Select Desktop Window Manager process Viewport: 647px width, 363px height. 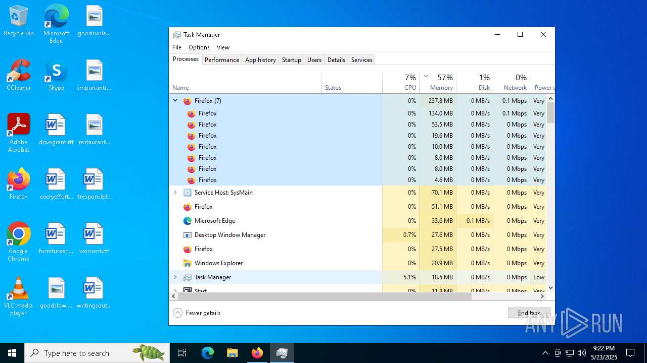click(x=358, y=235)
